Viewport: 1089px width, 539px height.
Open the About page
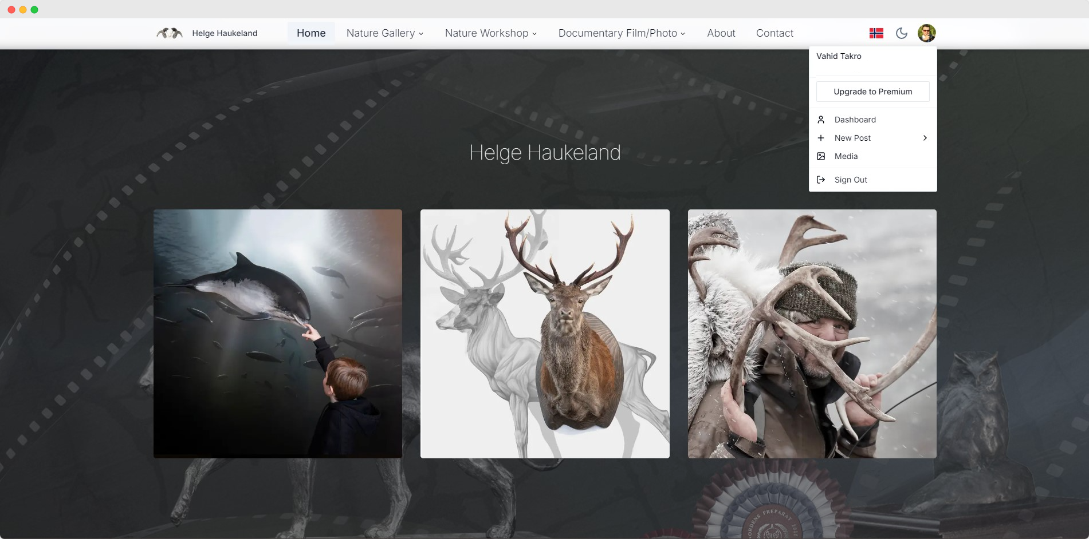[721, 33]
